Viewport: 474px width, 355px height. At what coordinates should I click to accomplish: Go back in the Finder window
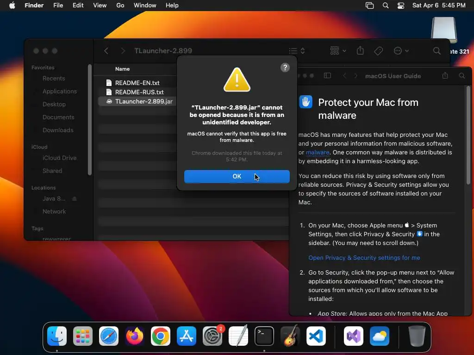pyautogui.click(x=106, y=51)
